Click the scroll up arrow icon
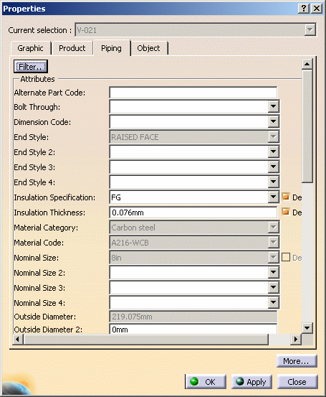The image size is (326, 397). pyautogui.click(x=307, y=64)
